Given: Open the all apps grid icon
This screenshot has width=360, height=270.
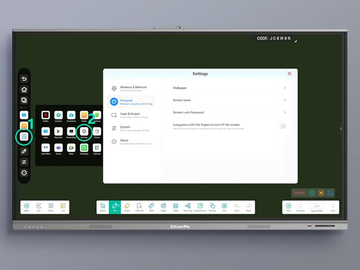Looking at the screenshot, I should click(24, 137).
